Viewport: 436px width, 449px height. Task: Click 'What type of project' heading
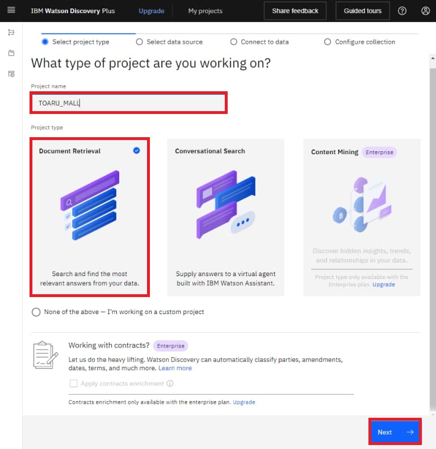(151, 63)
